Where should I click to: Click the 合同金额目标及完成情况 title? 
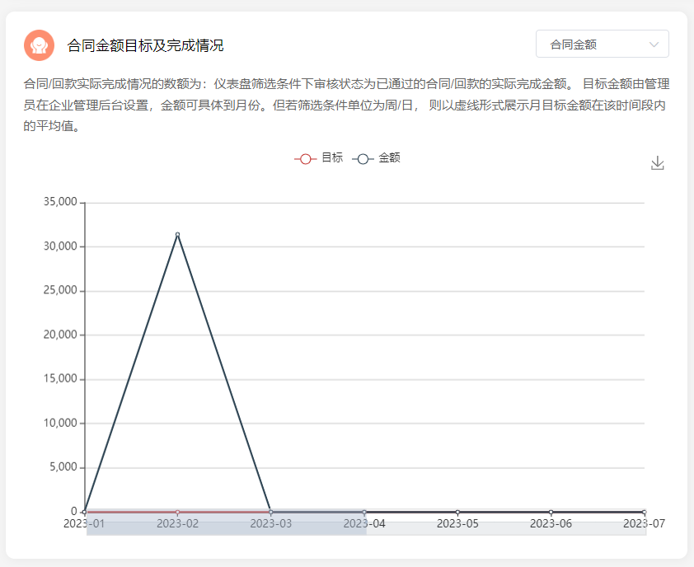point(145,45)
